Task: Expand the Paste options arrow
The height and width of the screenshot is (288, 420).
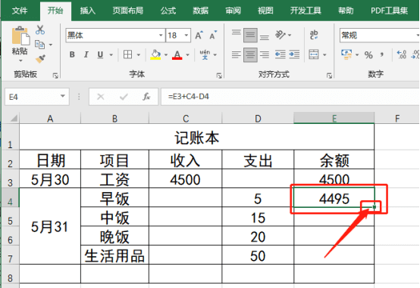Action: point(20,61)
